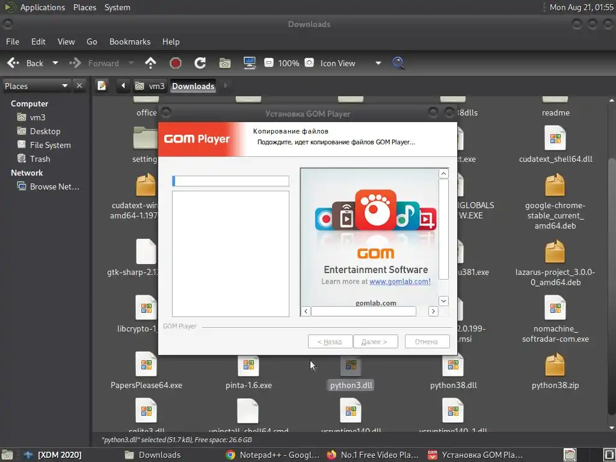Select the python3.dll file icon
616x462 pixels.
click(351, 365)
